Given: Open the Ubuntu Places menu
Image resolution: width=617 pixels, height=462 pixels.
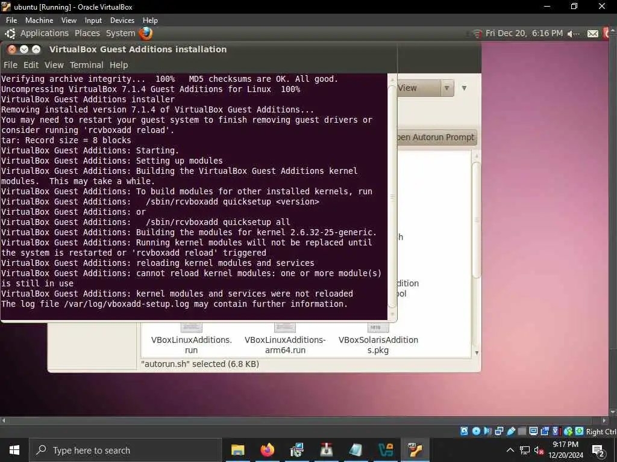Looking at the screenshot, I should (x=87, y=34).
